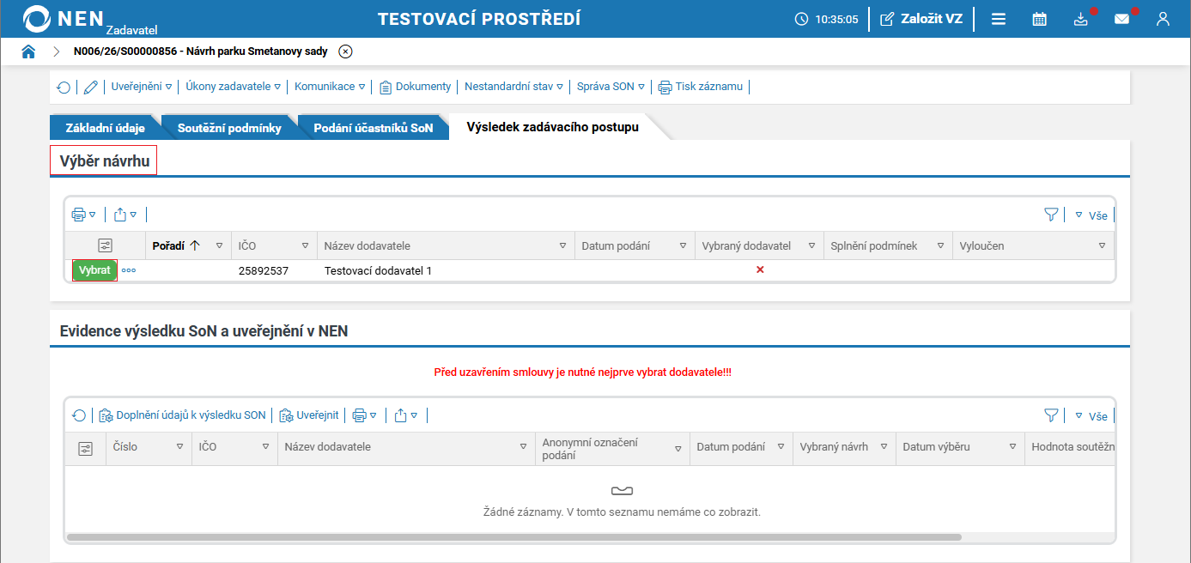Open Vybraný návrh column filter
The image size is (1191, 563).
click(884, 447)
